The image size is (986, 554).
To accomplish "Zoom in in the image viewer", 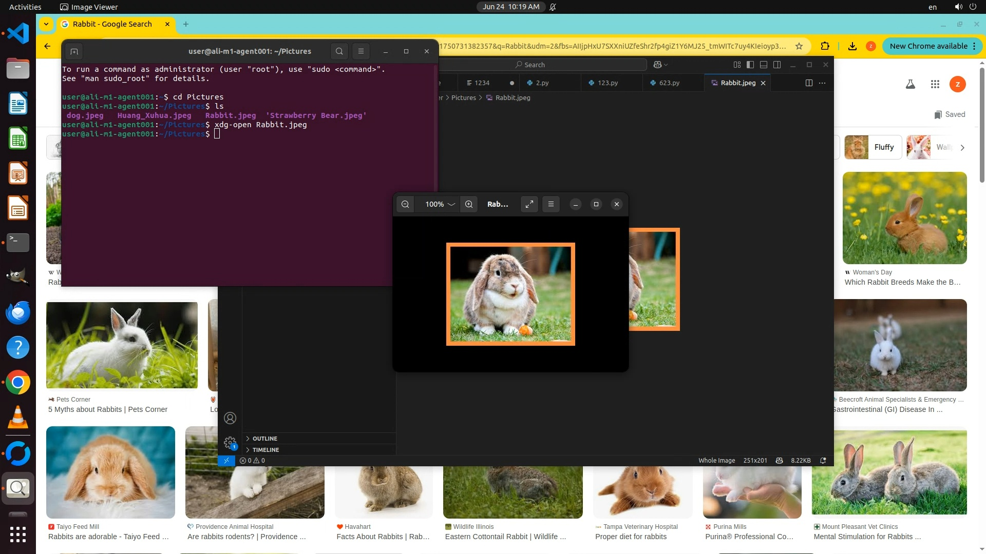I will point(469,204).
